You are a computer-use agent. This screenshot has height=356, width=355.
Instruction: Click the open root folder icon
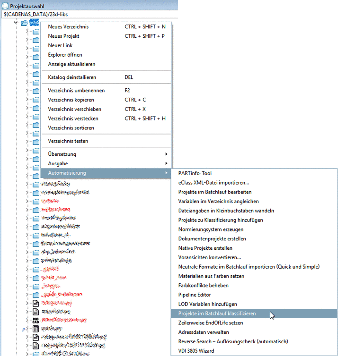click(x=24, y=23)
